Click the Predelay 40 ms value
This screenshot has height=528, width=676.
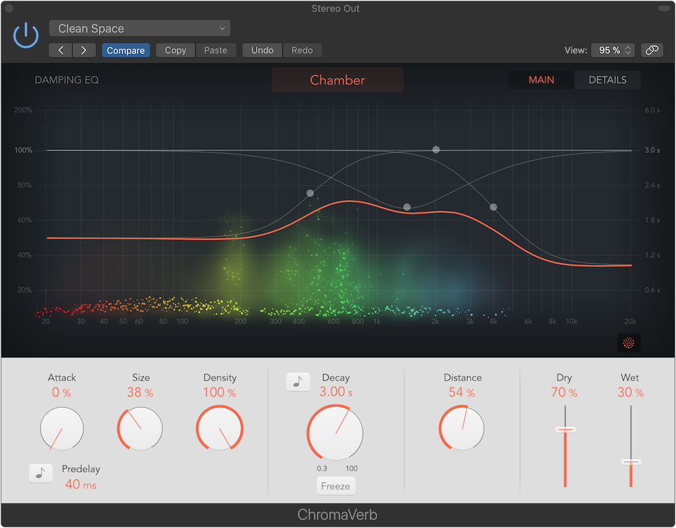point(81,484)
